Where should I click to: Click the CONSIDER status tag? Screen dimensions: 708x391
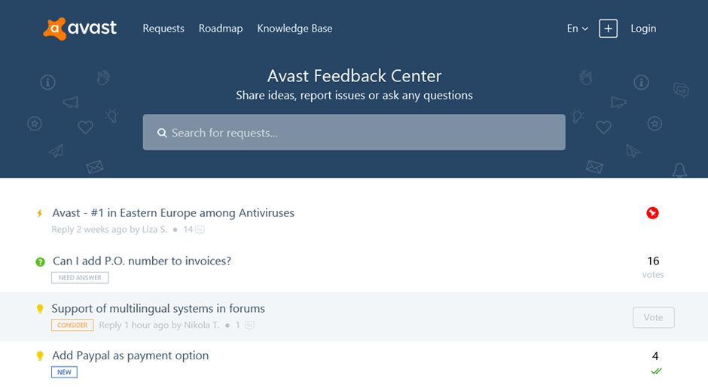point(73,325)
